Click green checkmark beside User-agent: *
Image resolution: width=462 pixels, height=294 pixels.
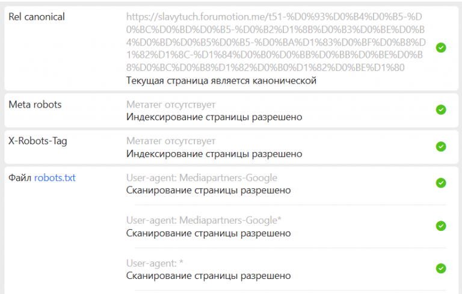[441, 268]
